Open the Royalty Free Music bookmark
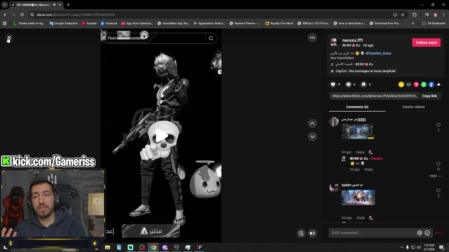 tap(280, 23)
